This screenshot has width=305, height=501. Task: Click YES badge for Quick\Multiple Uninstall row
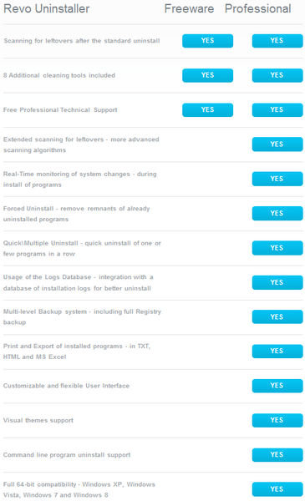tap(277, 248)
